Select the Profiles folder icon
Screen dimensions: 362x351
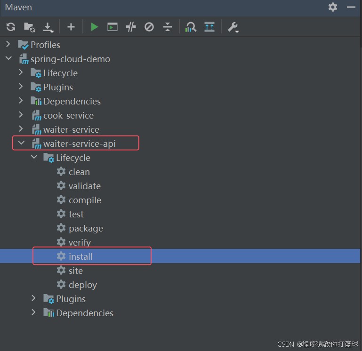pyautogui.click(x=23, y=45)
